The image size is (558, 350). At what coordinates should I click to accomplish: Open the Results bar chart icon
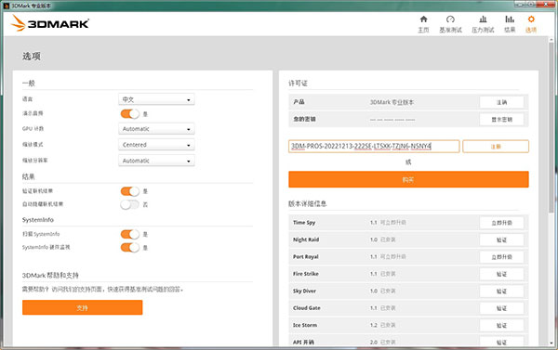tap(510, 19)
